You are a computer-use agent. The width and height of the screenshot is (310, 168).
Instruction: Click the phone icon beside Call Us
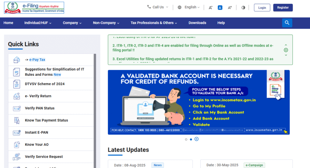tap(149, 7)
